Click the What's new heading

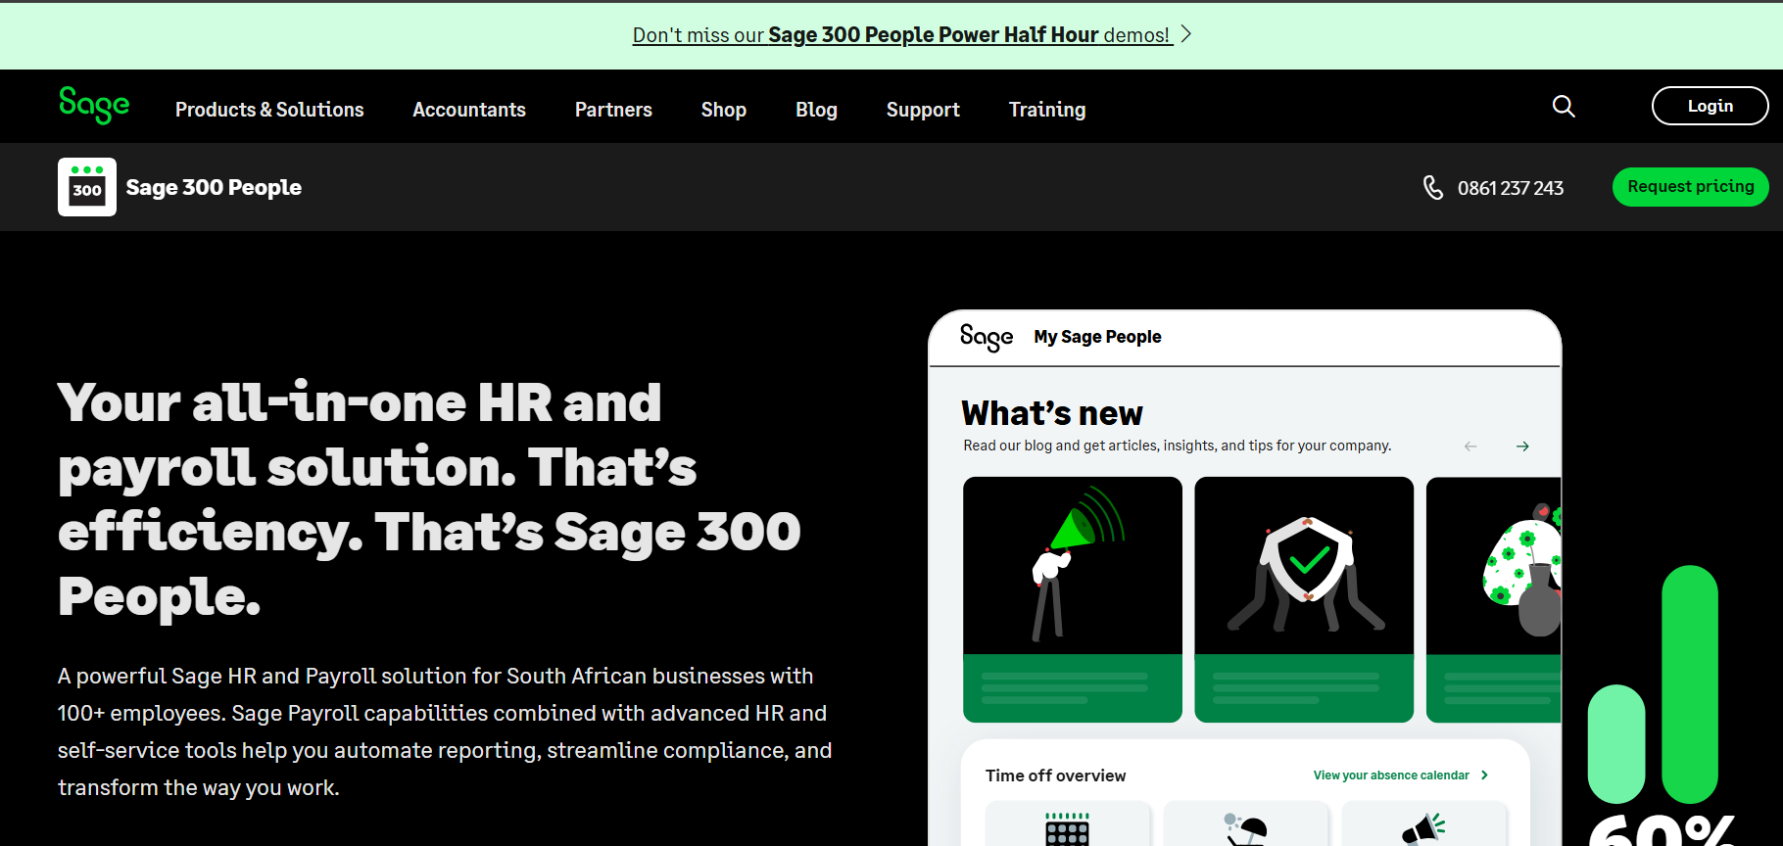[x=1052, y=413]
